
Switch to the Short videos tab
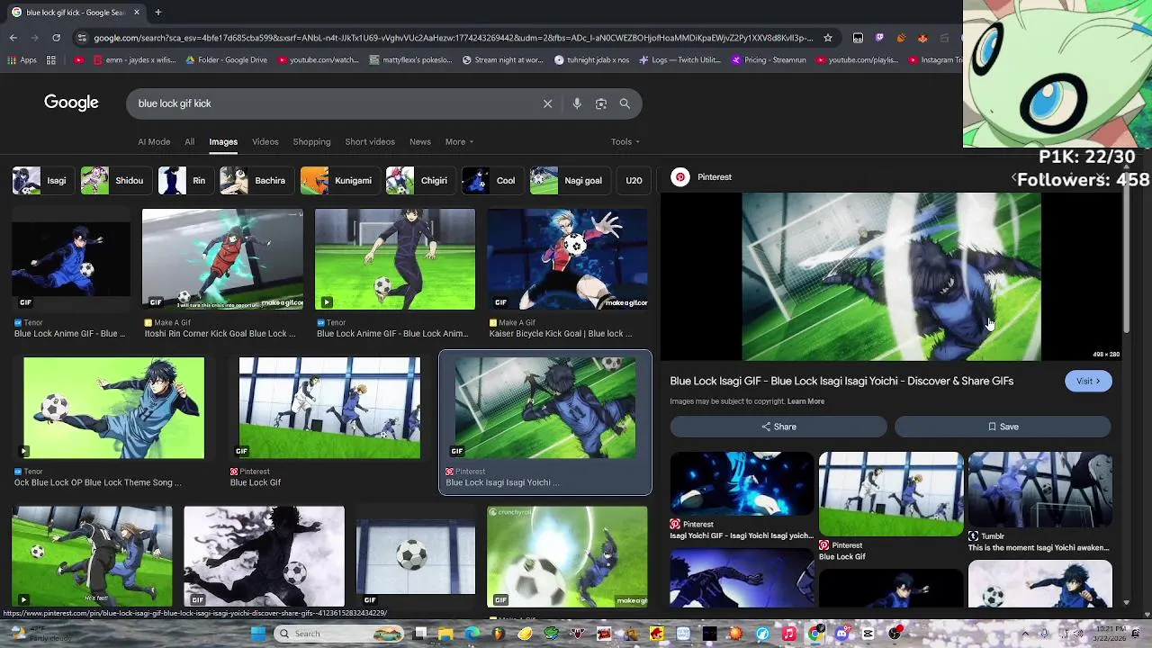(x=370, y=141)
